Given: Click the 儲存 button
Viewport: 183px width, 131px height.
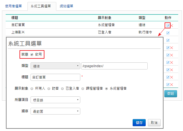Looking at the screenshot, I should coord(139,122).
